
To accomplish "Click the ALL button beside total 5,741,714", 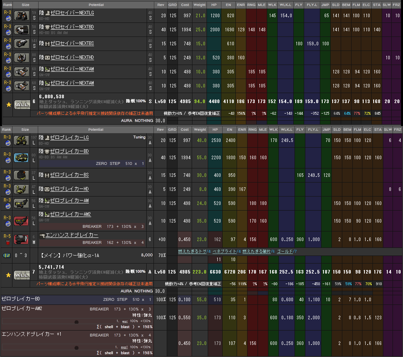I will [x=22, y=275].
